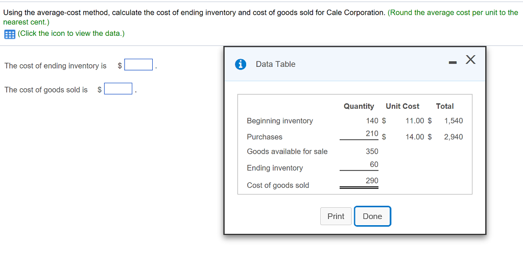This screenshot has width=523, height=266.
Task: Minimize the Data Table dialog
Action: coord(453,62)
